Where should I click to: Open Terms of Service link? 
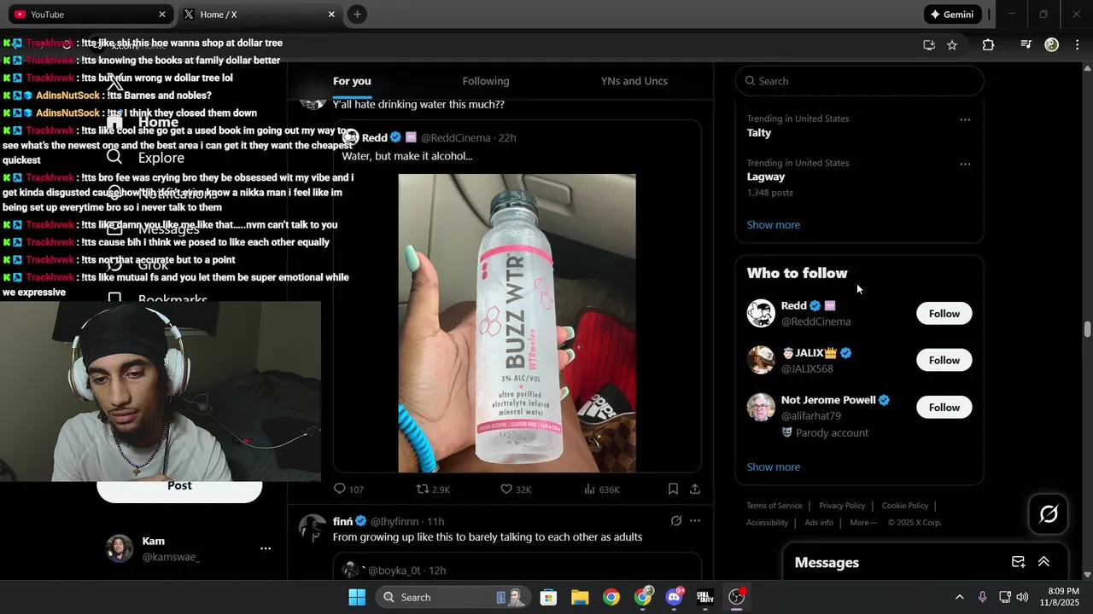[x=774, y=506]
